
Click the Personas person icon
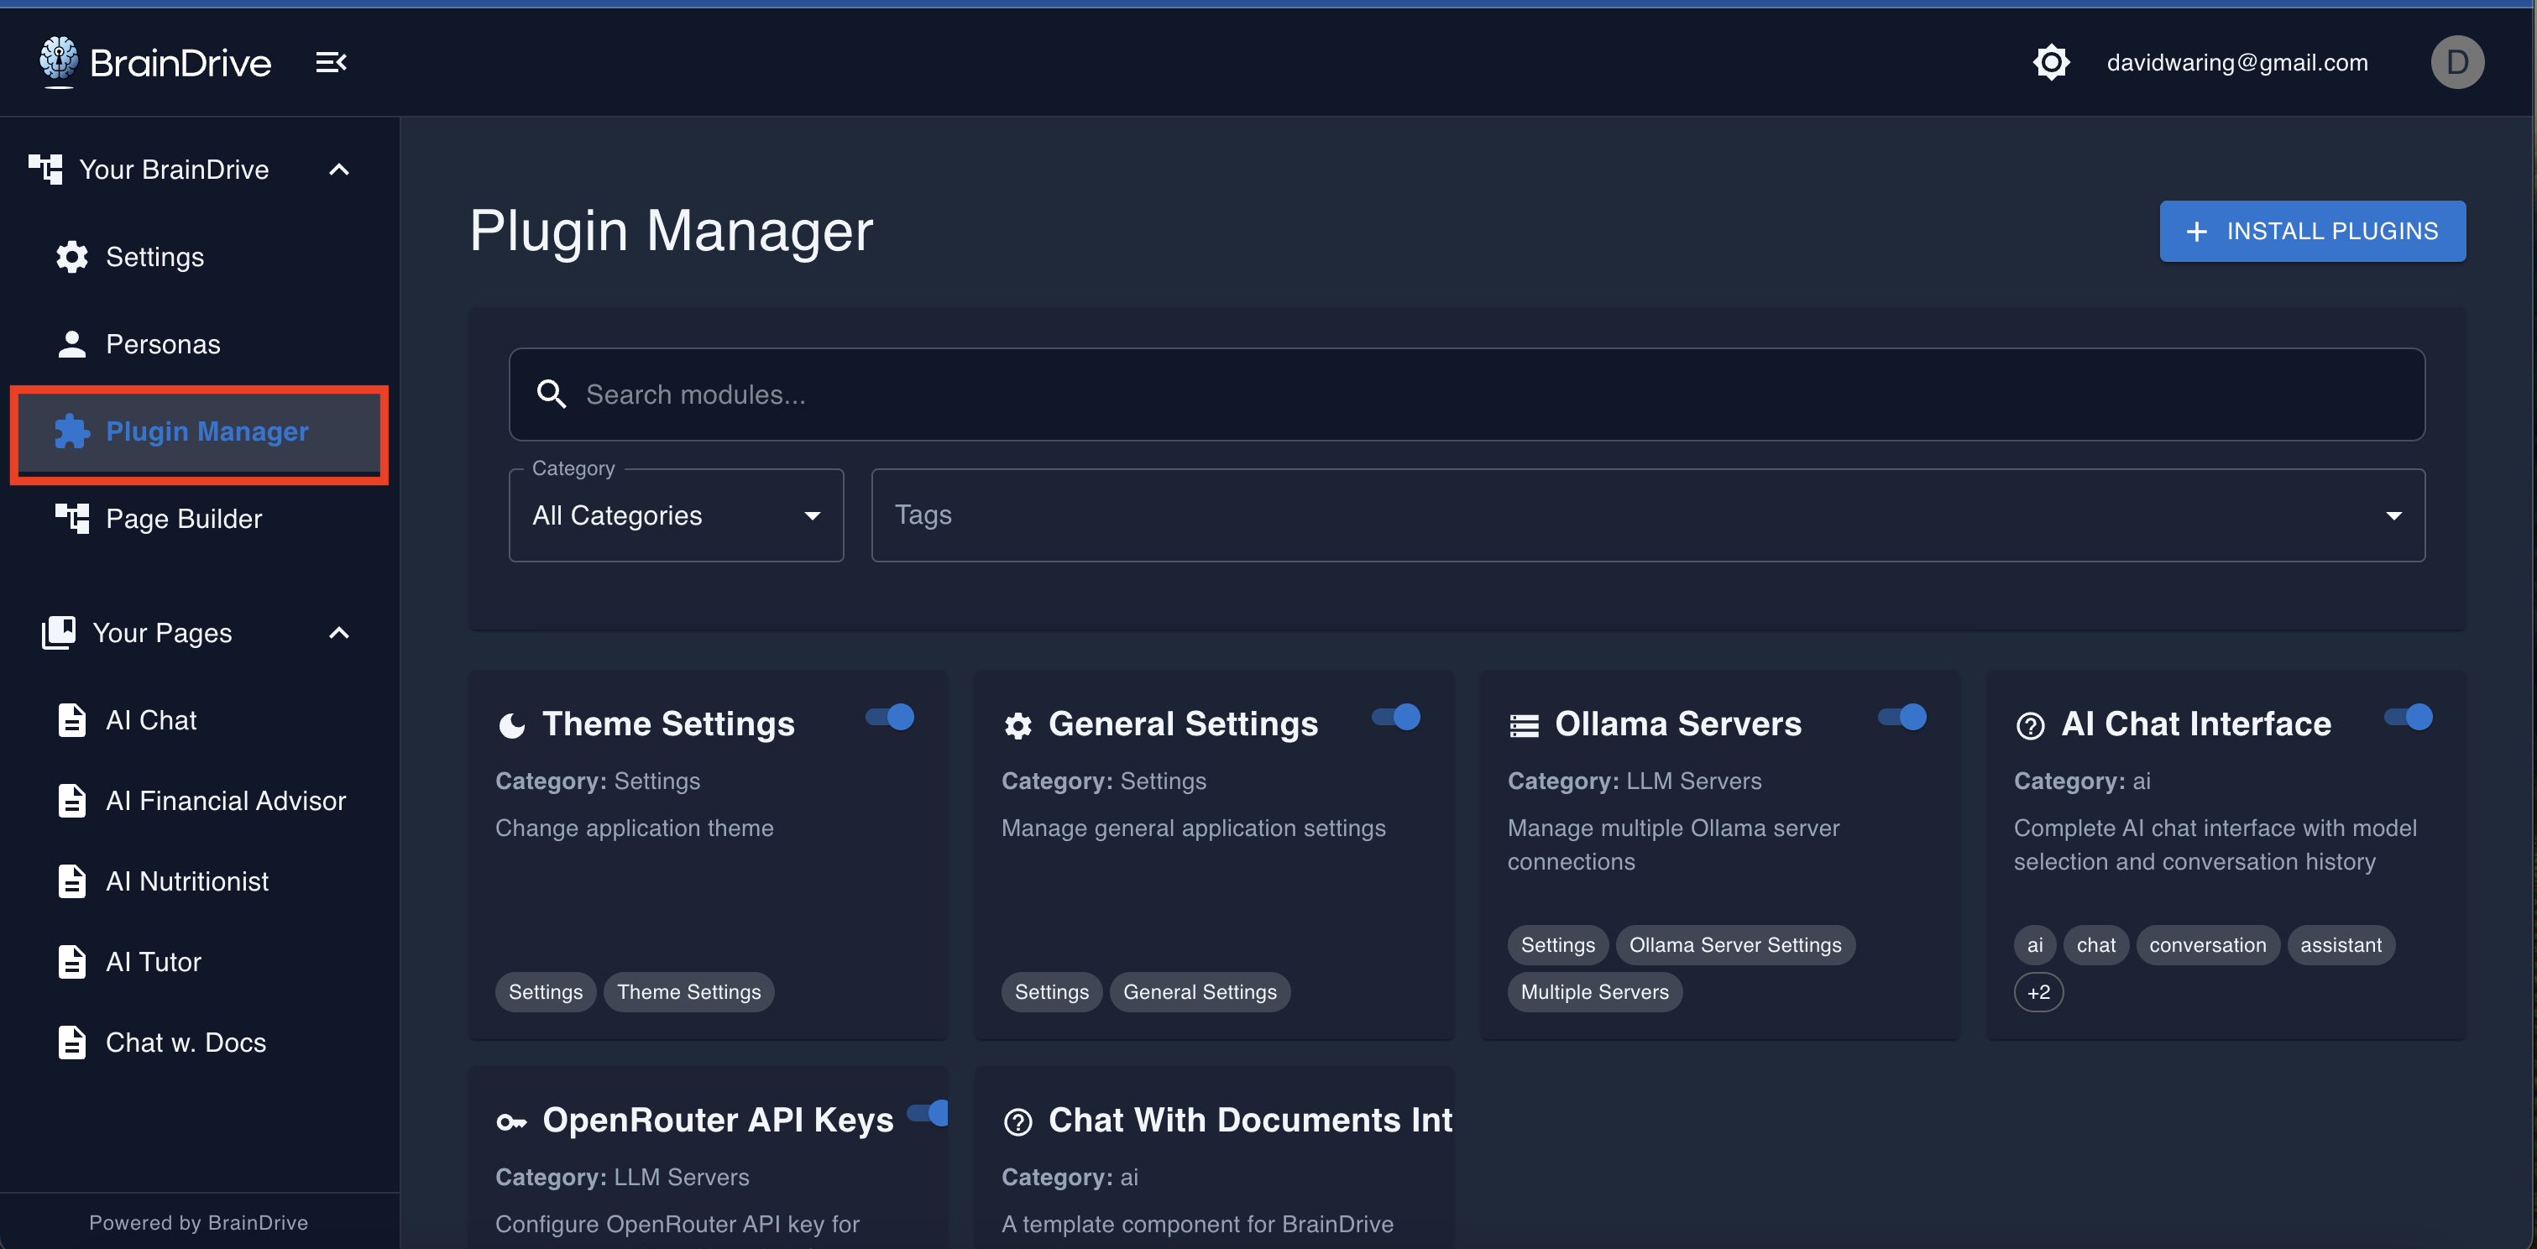point(72,344)
